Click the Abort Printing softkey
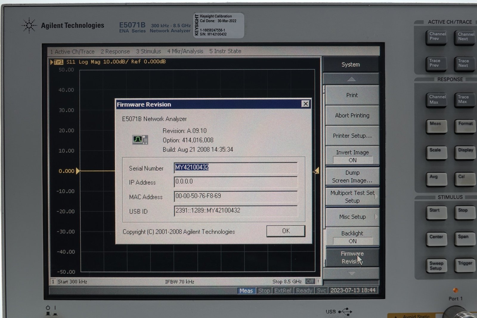Image resolution: width=477 pixels, height=318 pixels. [x=352, y=115]
